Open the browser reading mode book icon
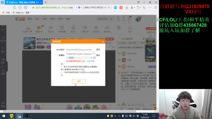Image resolution: width=212 pixels, height=119 pixels. (25, 7)
